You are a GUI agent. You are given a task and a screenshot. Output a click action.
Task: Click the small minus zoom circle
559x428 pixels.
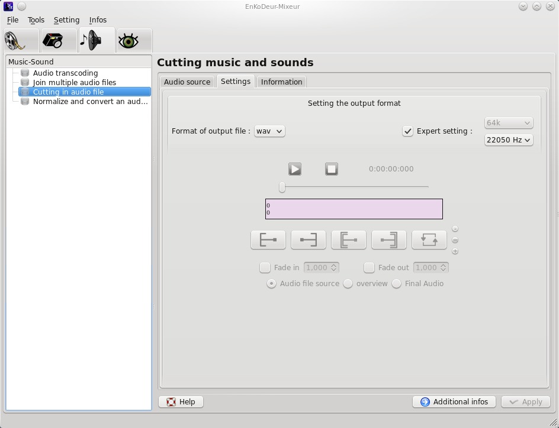(455, 229)
